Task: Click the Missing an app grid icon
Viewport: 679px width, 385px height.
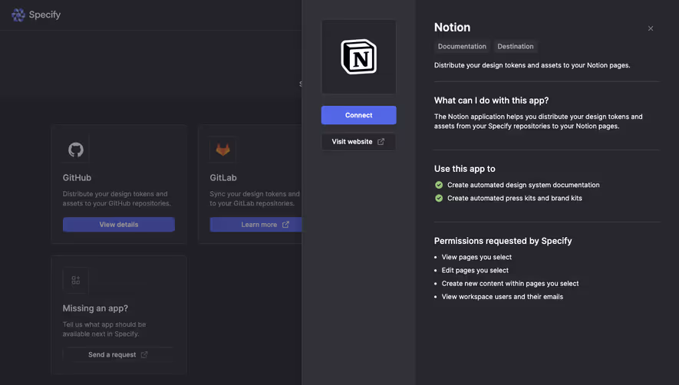Action: (76, 281)
